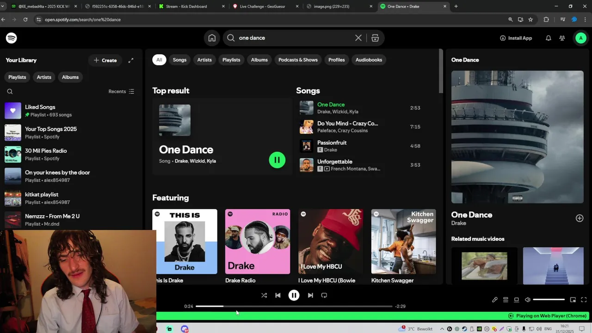Click the Install App button
Screen dimensions: 592x333
[516, 38]
